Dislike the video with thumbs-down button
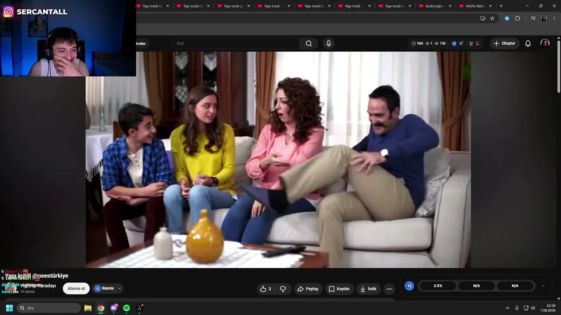561x315 pixels. click(x=283, y=289)
